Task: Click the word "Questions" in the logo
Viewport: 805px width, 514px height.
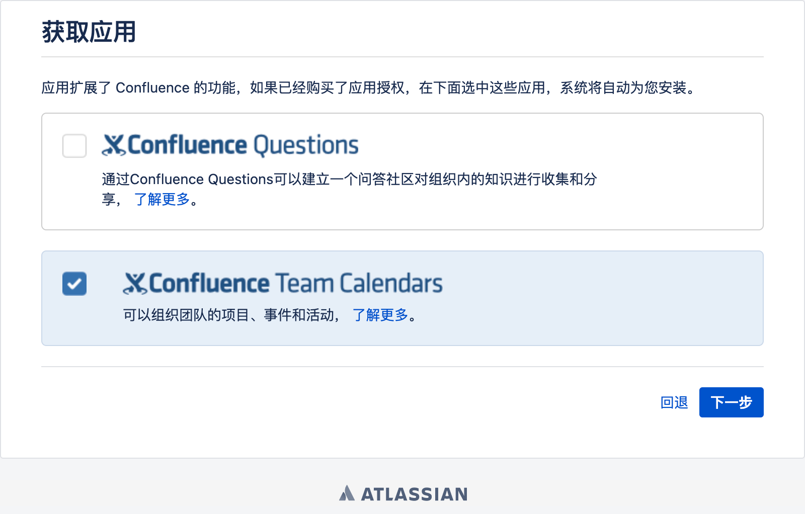Action: click(306, 146)
